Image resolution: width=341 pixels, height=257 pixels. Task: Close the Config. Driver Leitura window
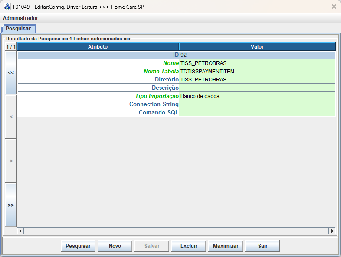tap(334, 7)
